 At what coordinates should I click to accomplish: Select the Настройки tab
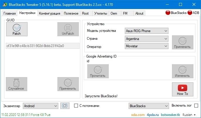click(x=27, y=13)
